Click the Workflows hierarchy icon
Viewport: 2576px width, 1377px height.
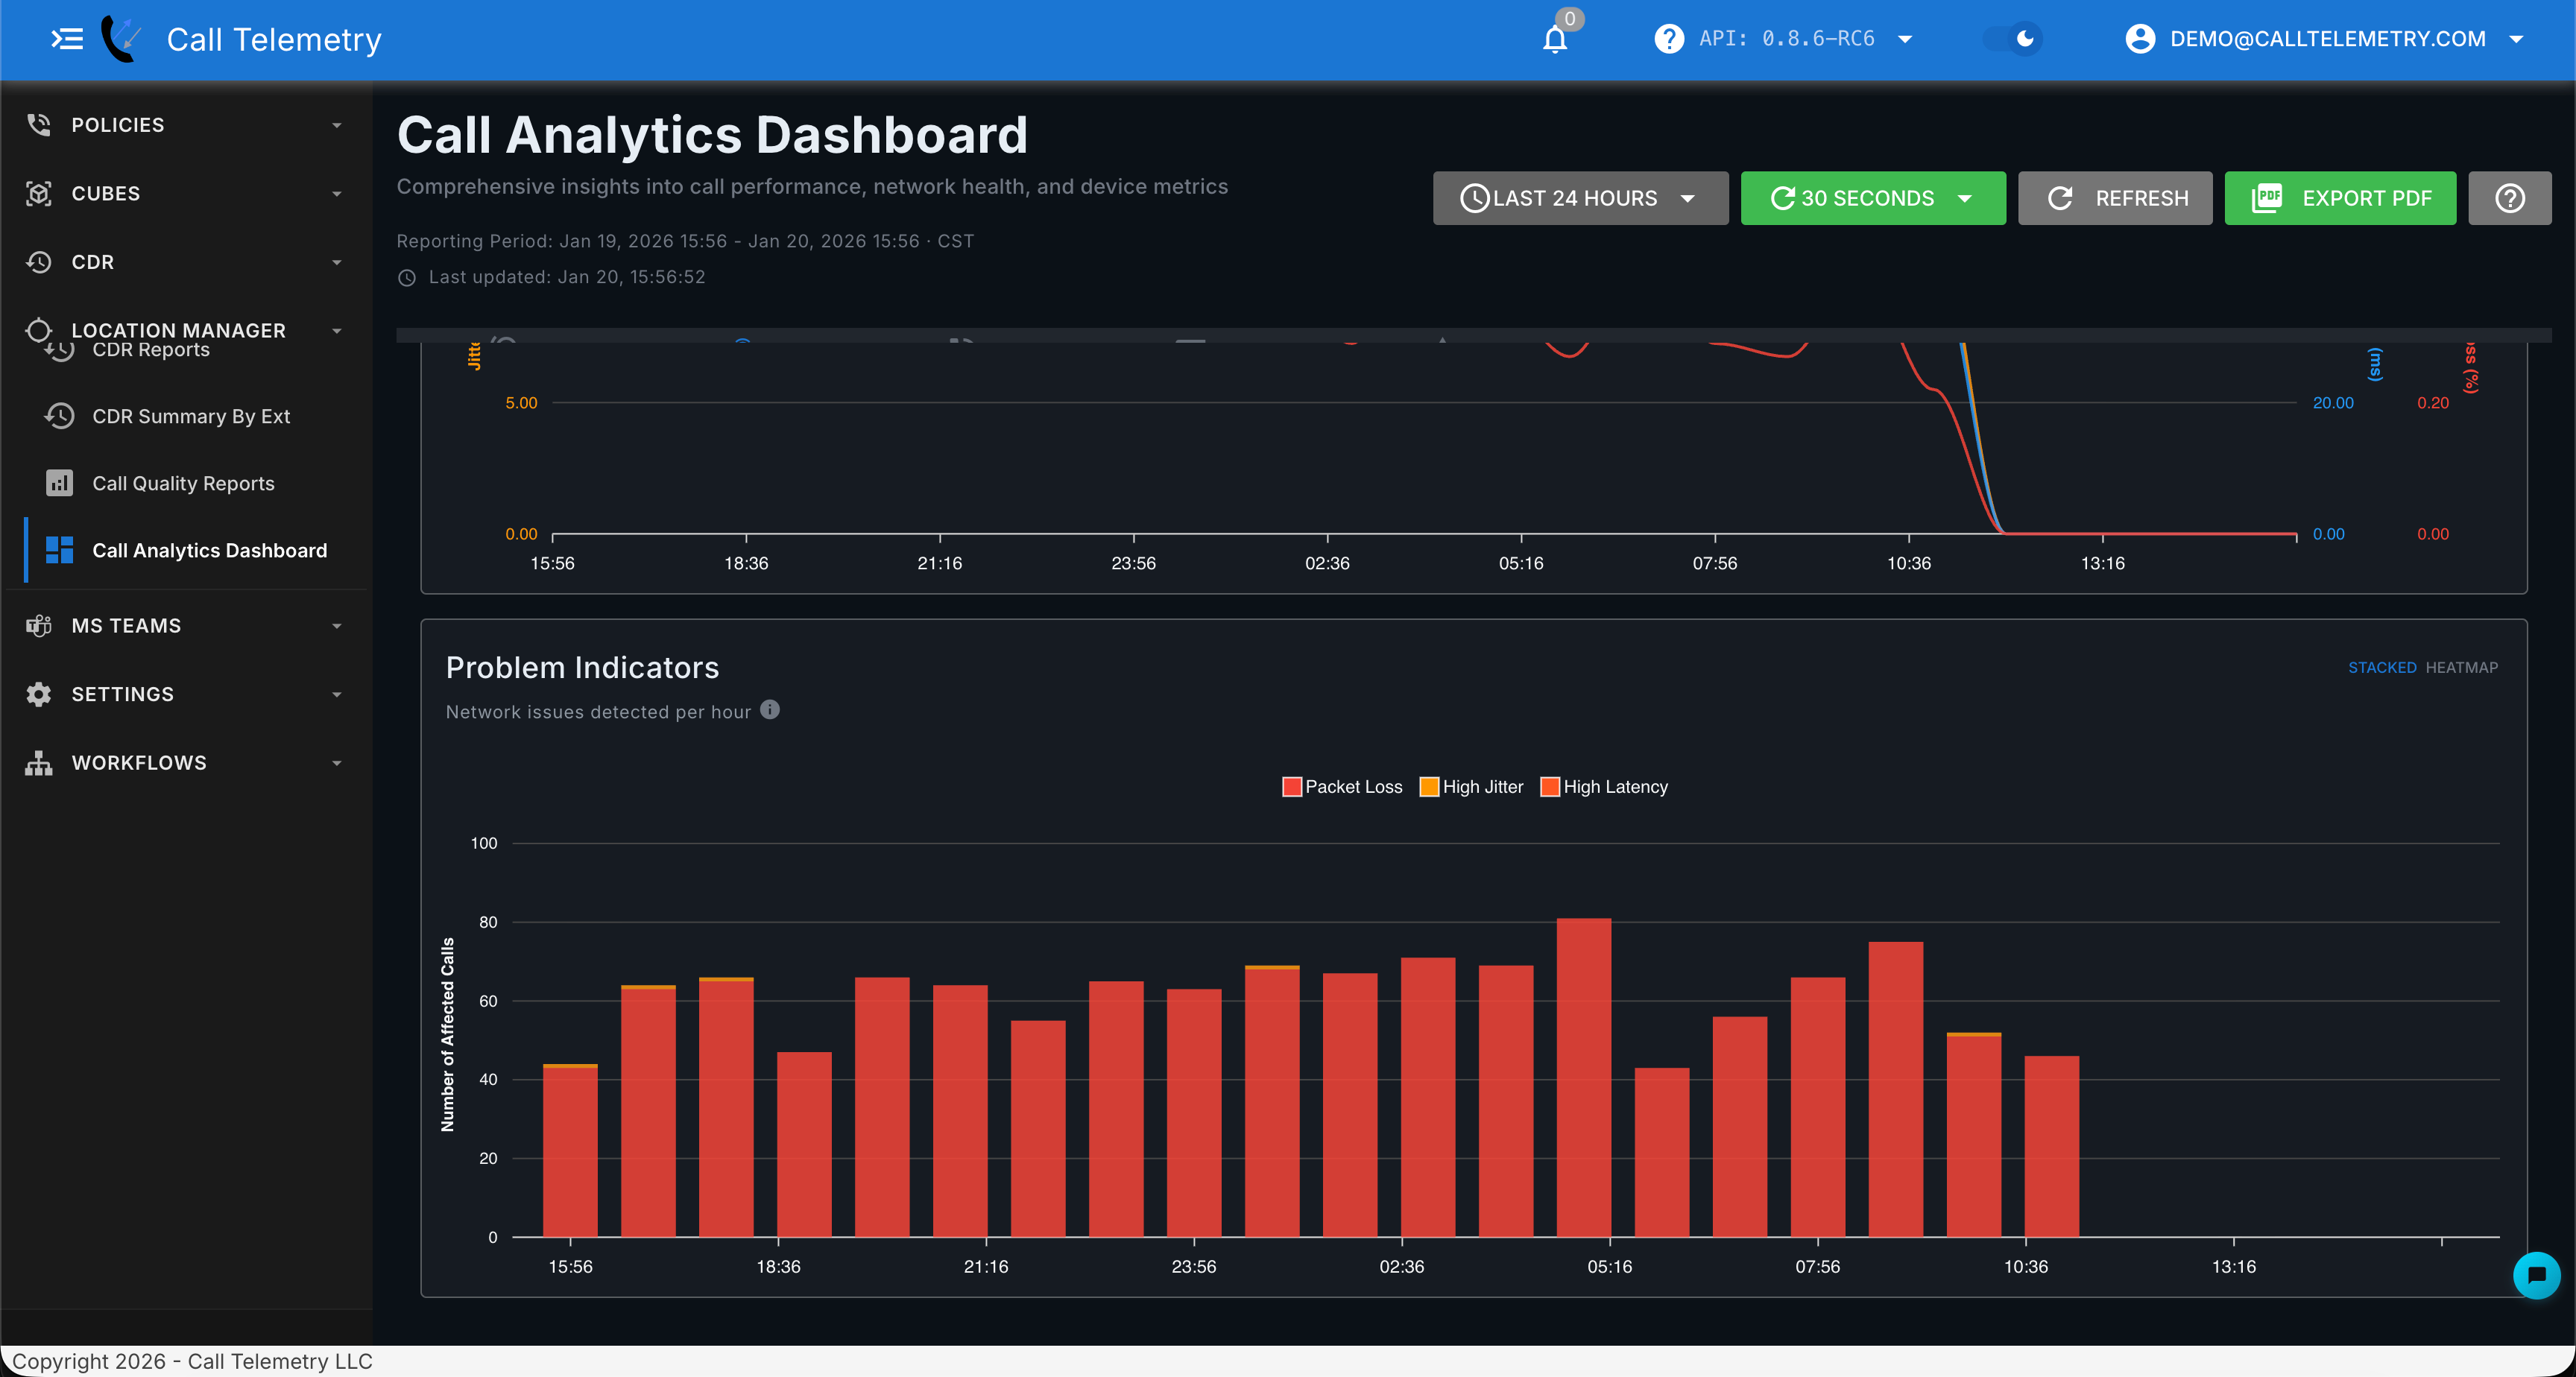pos(39,763)
